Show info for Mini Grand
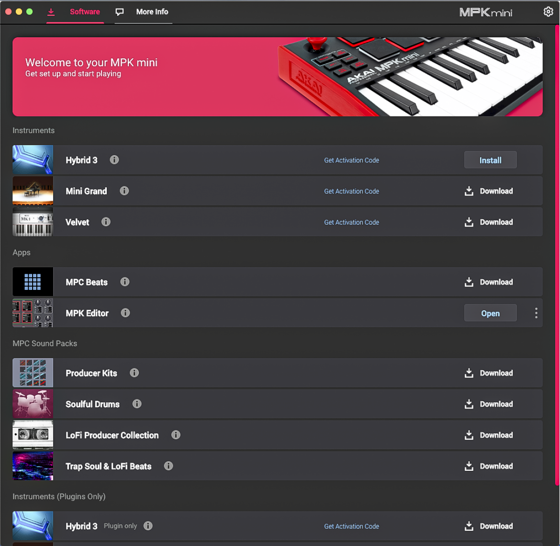This screenshot has width=560, height=546. [124, 191]
